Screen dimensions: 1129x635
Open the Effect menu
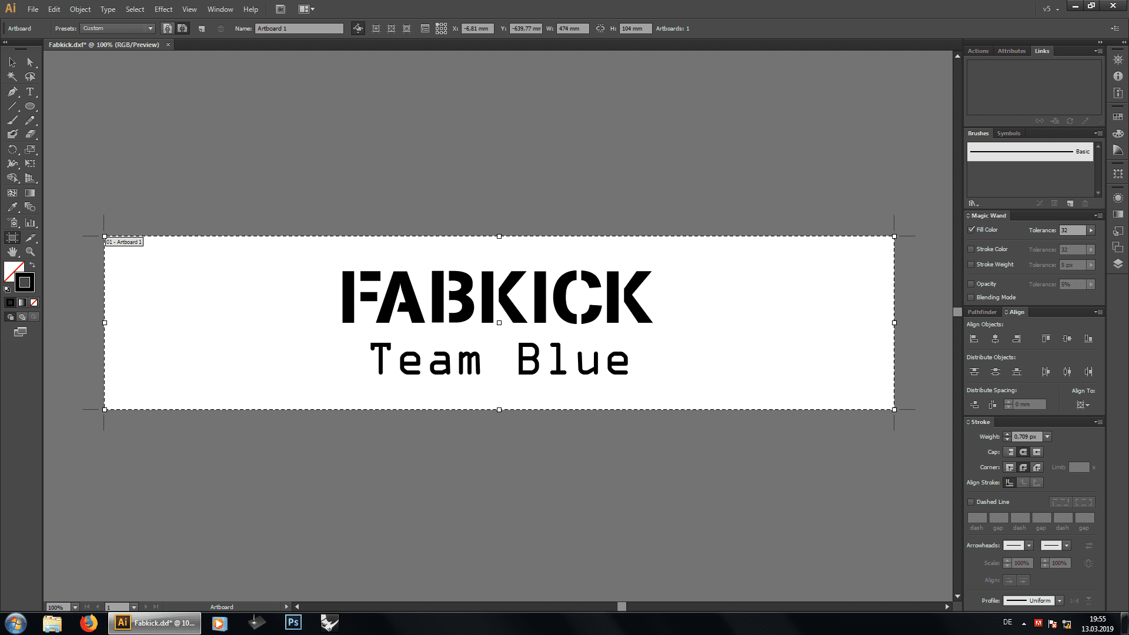point(163,9)
